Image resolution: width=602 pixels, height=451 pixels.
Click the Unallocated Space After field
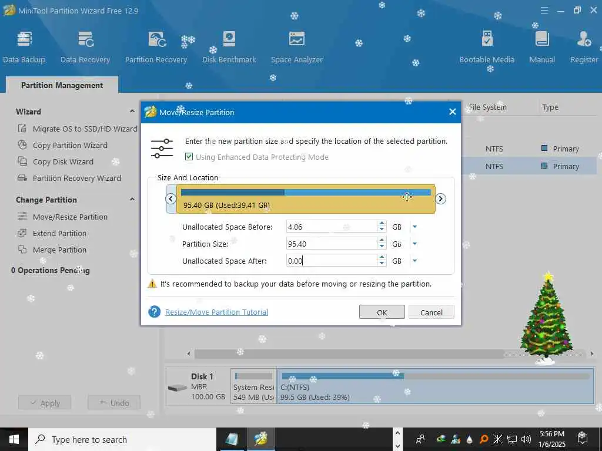(332, 261)
